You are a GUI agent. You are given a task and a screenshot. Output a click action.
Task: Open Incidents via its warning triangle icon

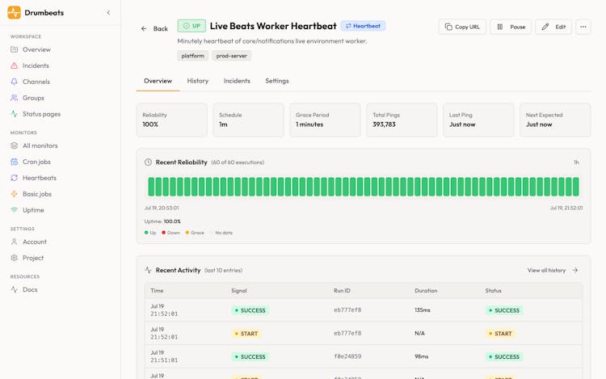point(15,65)
